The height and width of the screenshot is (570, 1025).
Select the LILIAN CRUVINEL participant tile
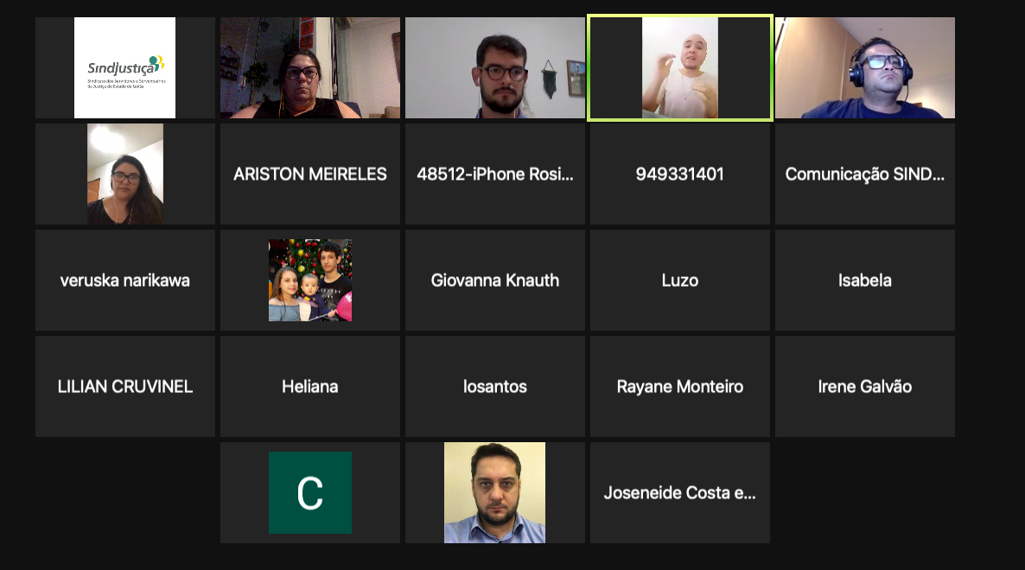[x=124, y=387]
